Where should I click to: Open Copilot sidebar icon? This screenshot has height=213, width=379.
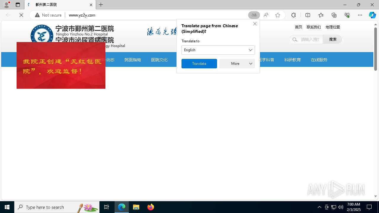coord(372,15)
